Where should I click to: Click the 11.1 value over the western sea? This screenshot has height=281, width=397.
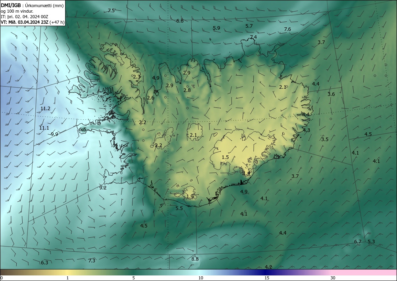pos(44,128)
